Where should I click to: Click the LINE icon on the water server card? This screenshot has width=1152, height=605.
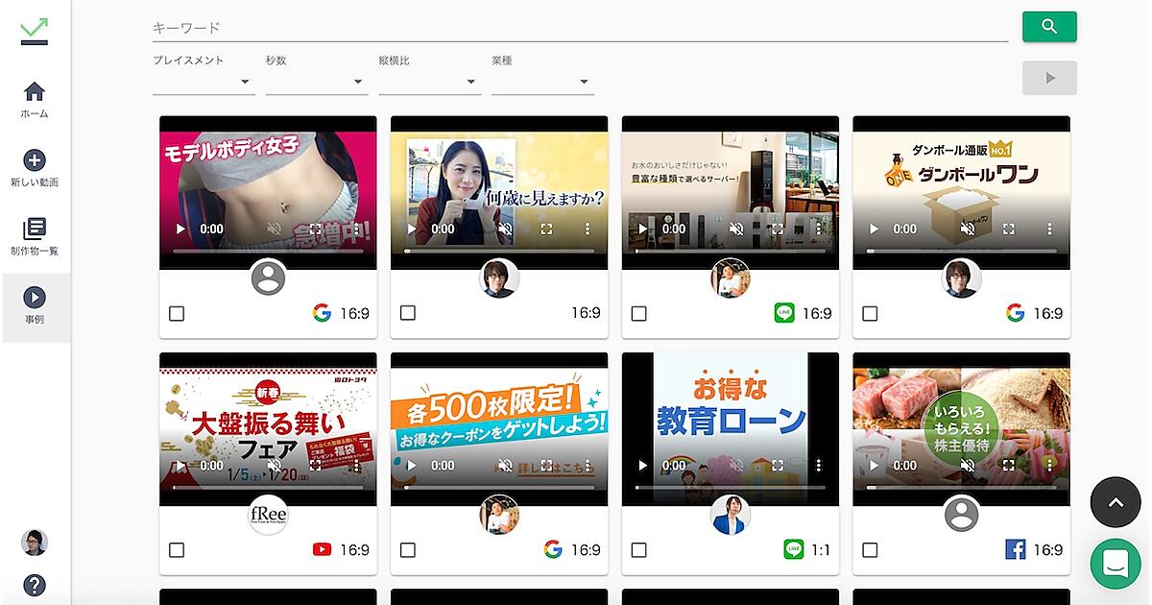coord(784,313)
